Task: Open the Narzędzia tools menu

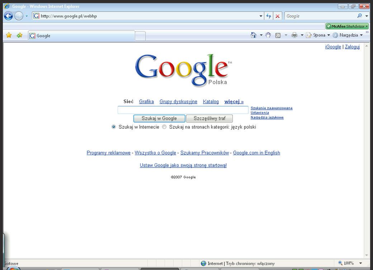Action: click(x=348, y=35)
